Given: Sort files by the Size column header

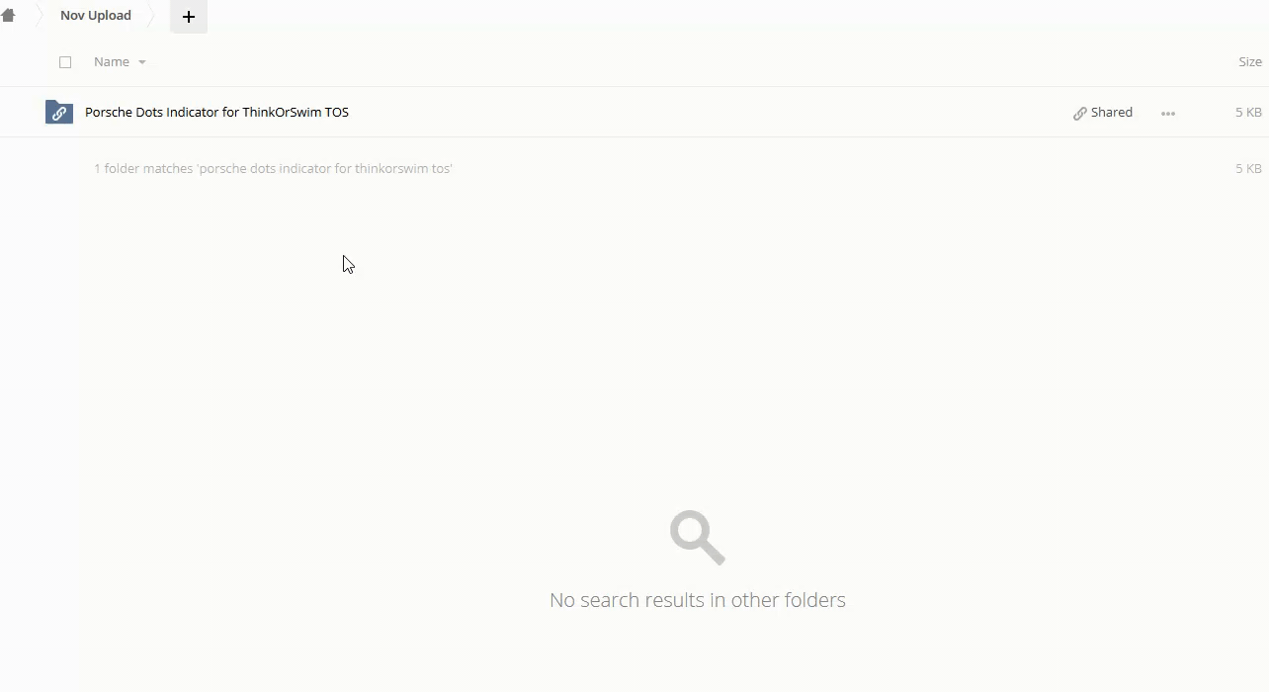Looking at the screenshot, I should (x=1249, y=62).
